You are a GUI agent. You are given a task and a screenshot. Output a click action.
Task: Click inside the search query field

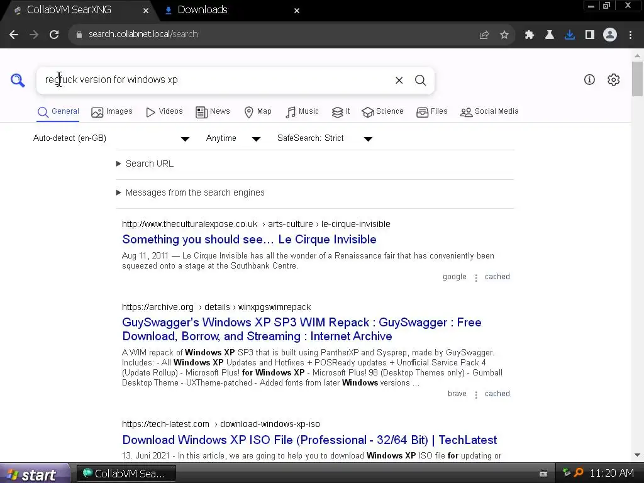coord(216,80)
